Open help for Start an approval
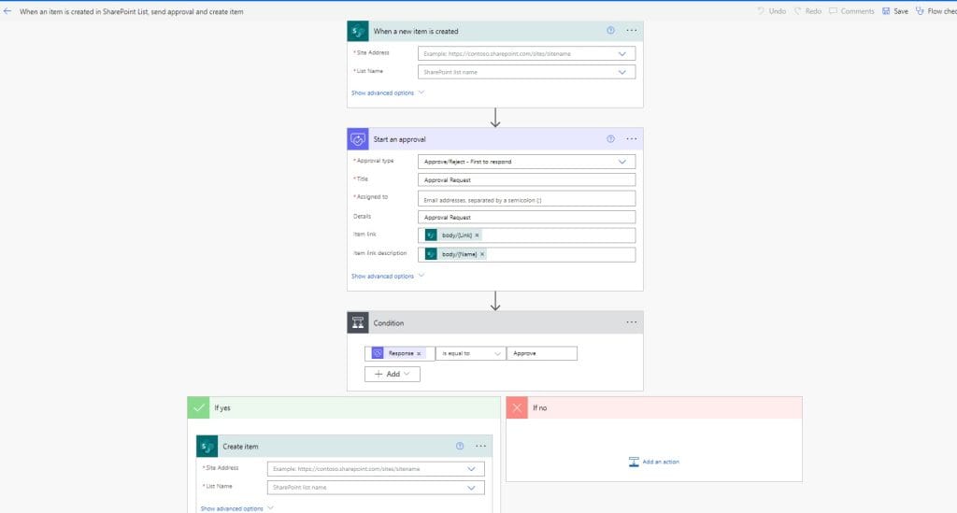This screenshot has width=957, height=513. click(610, 139)
